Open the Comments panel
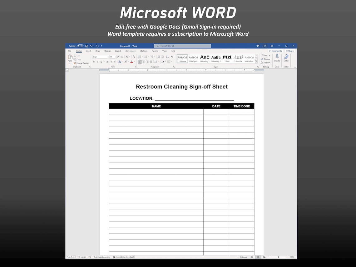Image resolution: width=356 pixels, height=267 pixels. pyautogui.click(x=275, y=51)
